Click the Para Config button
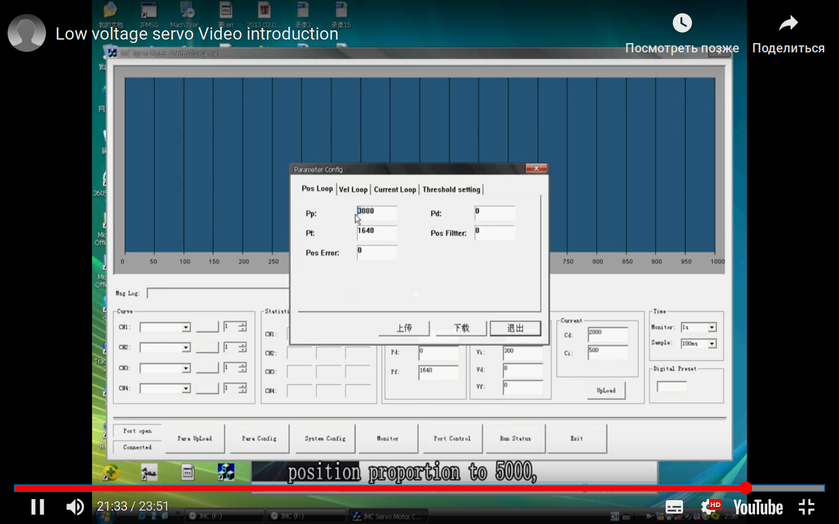Screen dimensions: 839x524 (x=259, y=438)
